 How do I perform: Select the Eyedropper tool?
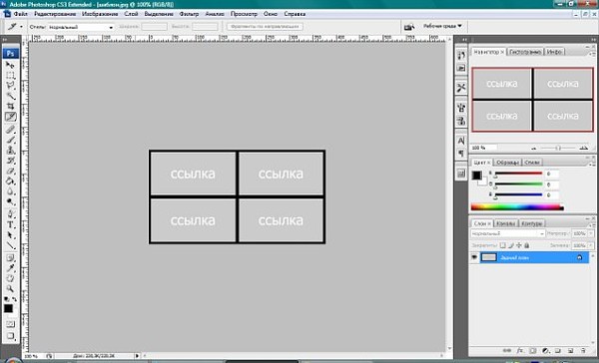pyautogui.click(x=10, y=268)
